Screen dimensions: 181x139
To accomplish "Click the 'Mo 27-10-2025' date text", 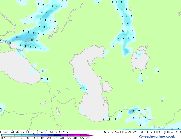I will click(x=120, y=132).
